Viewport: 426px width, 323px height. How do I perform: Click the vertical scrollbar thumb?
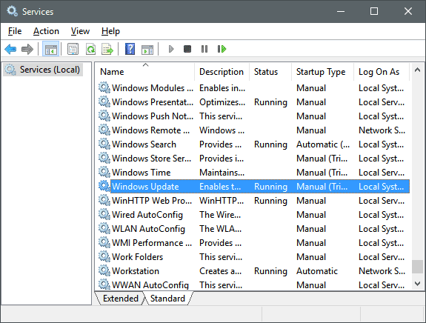pos(417,266)
